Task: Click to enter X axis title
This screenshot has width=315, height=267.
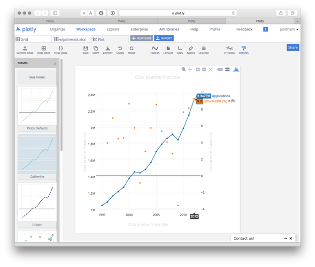Action: pyautogui.click(x=148, y=224)
